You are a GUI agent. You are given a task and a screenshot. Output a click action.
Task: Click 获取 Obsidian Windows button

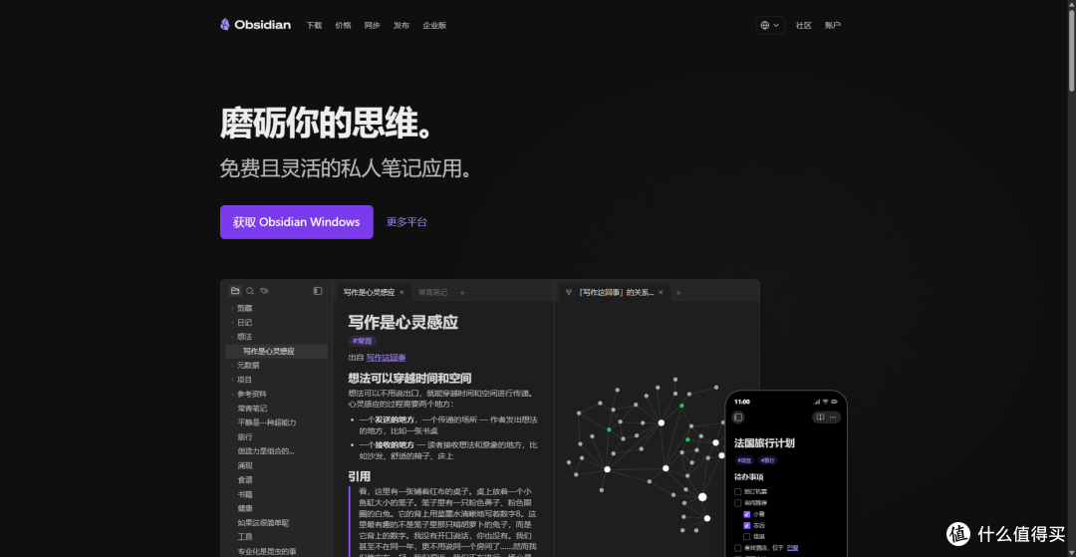click(297, 222)
